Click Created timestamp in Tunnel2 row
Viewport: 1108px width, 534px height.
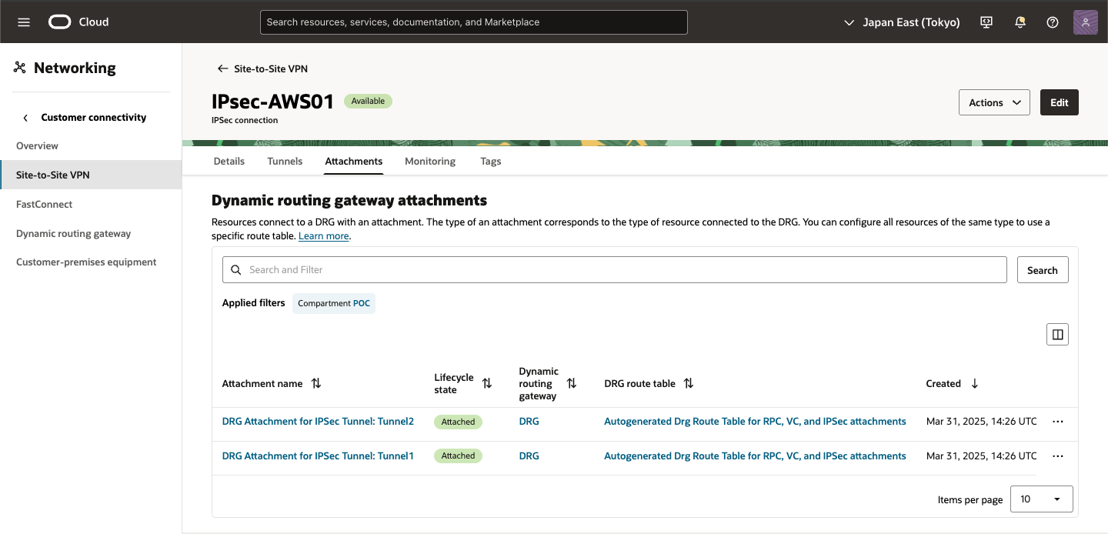click(982, 422)
